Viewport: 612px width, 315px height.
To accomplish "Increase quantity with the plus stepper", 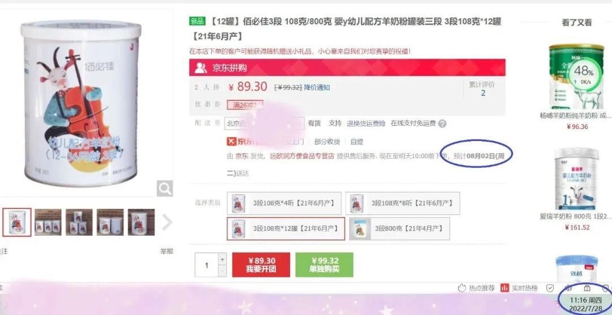I will (222, 259).
